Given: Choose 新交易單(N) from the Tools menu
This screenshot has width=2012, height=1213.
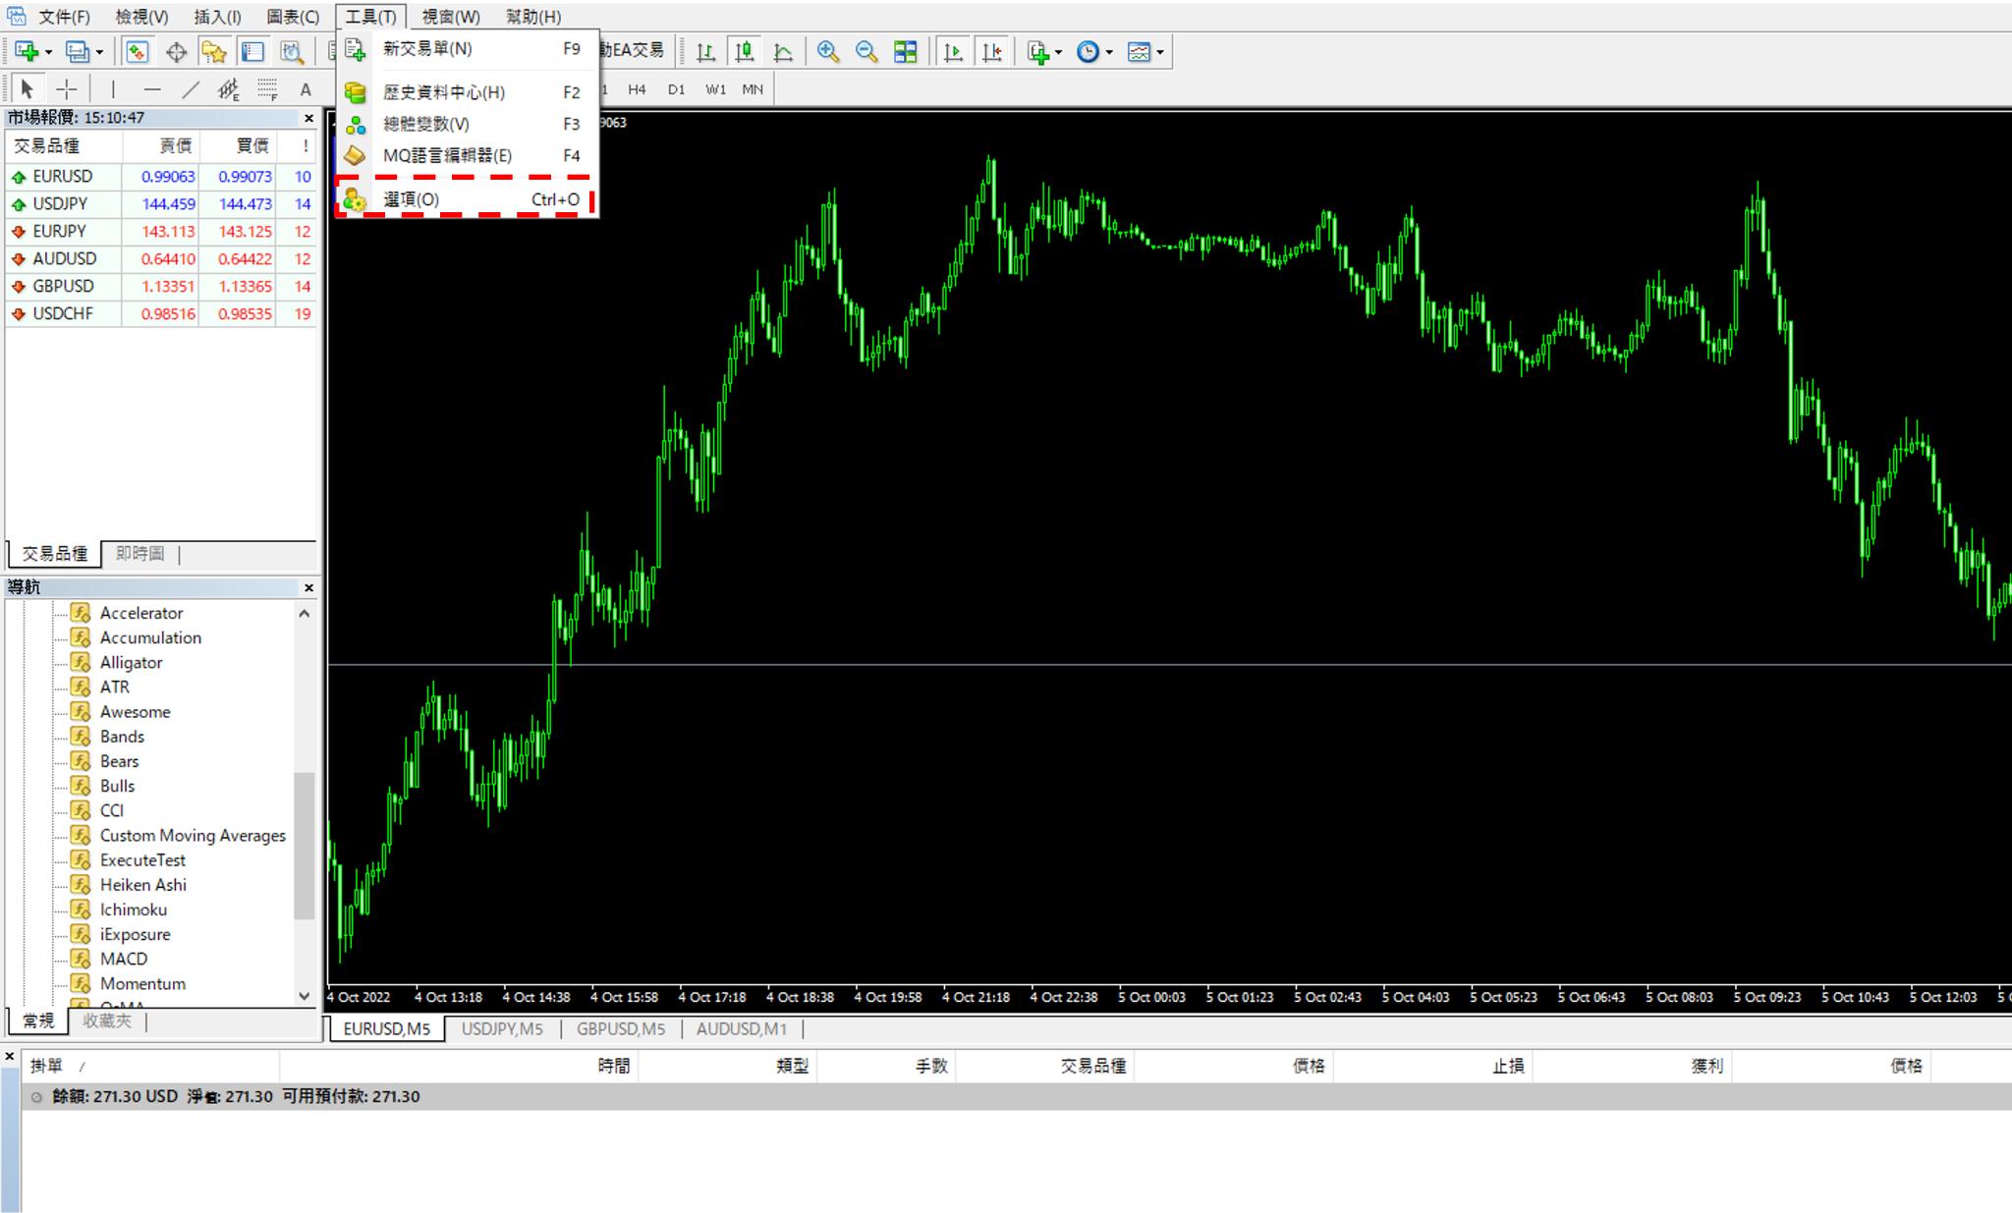Looking at the screenshot, I should [x=467, y=48].
